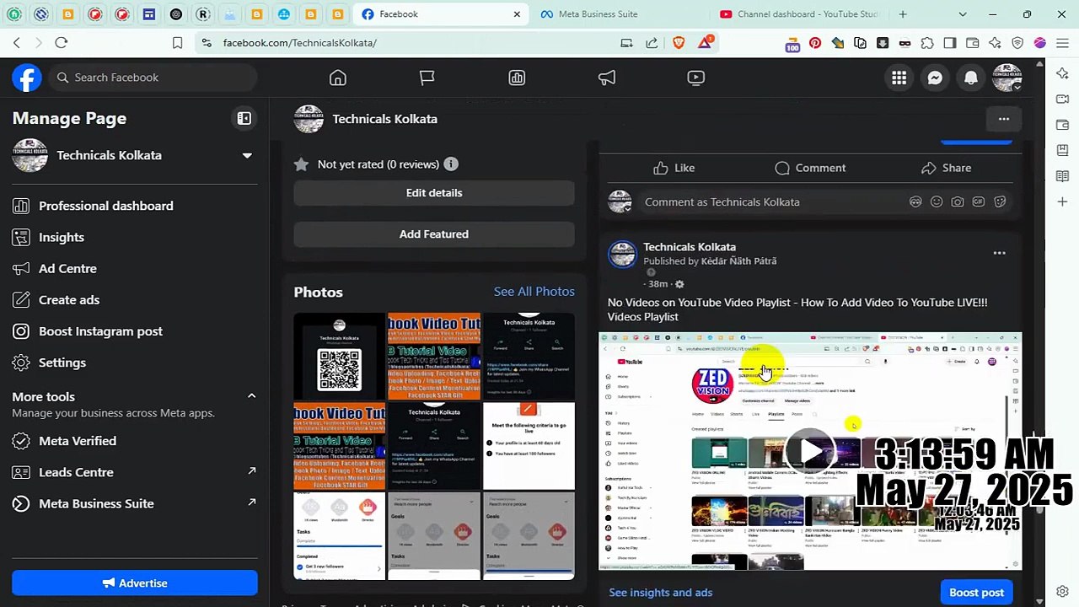The width and height of the screenshot is (1079, 607).
Task: Like the post
Action: click(x=674, y=168)
